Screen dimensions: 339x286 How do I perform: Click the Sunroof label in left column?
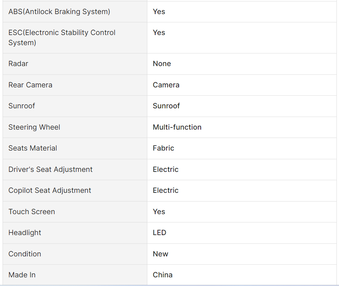(22, 106)
